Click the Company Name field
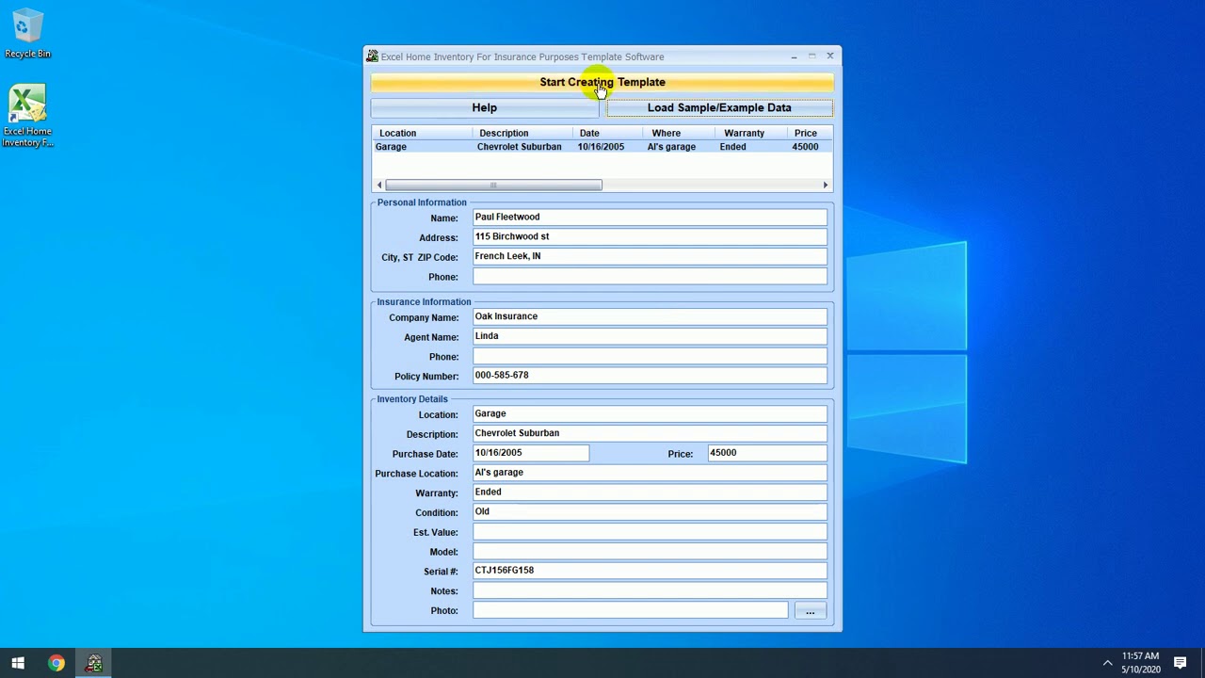Image resolution: width=1205 pixels, height=678 pixels. (650, 317)
